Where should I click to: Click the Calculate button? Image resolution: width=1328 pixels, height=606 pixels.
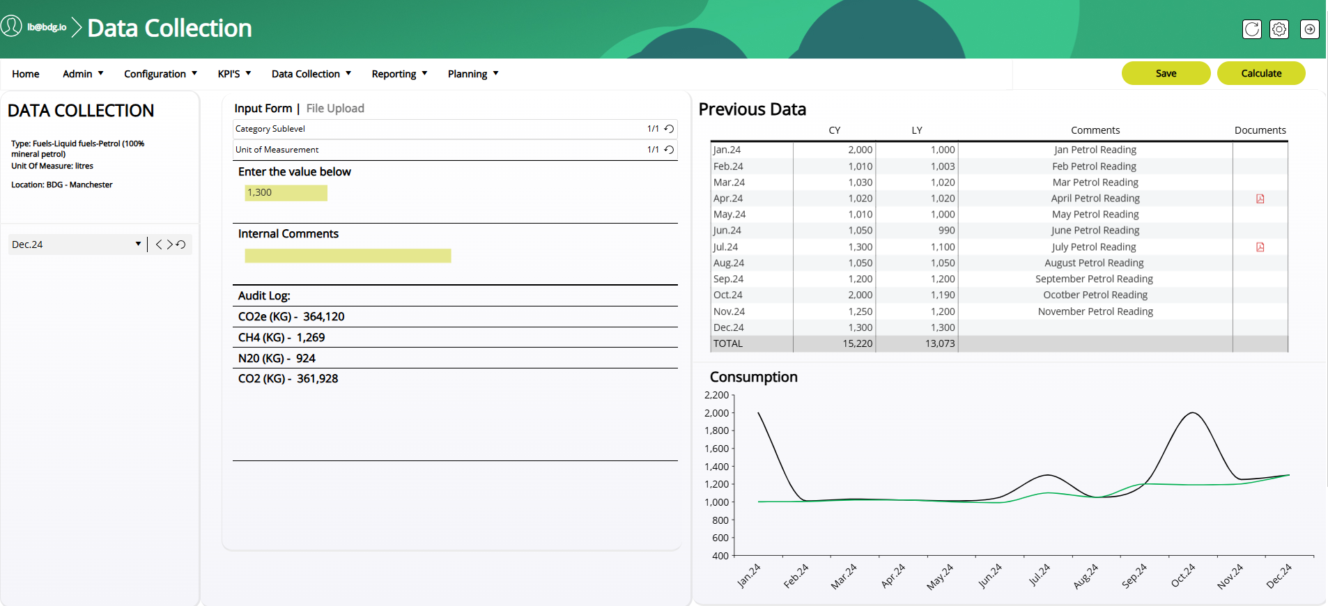(1261, 73)
